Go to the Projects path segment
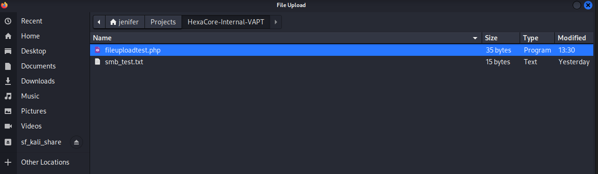The image size is (598, 174). (163, 22)
